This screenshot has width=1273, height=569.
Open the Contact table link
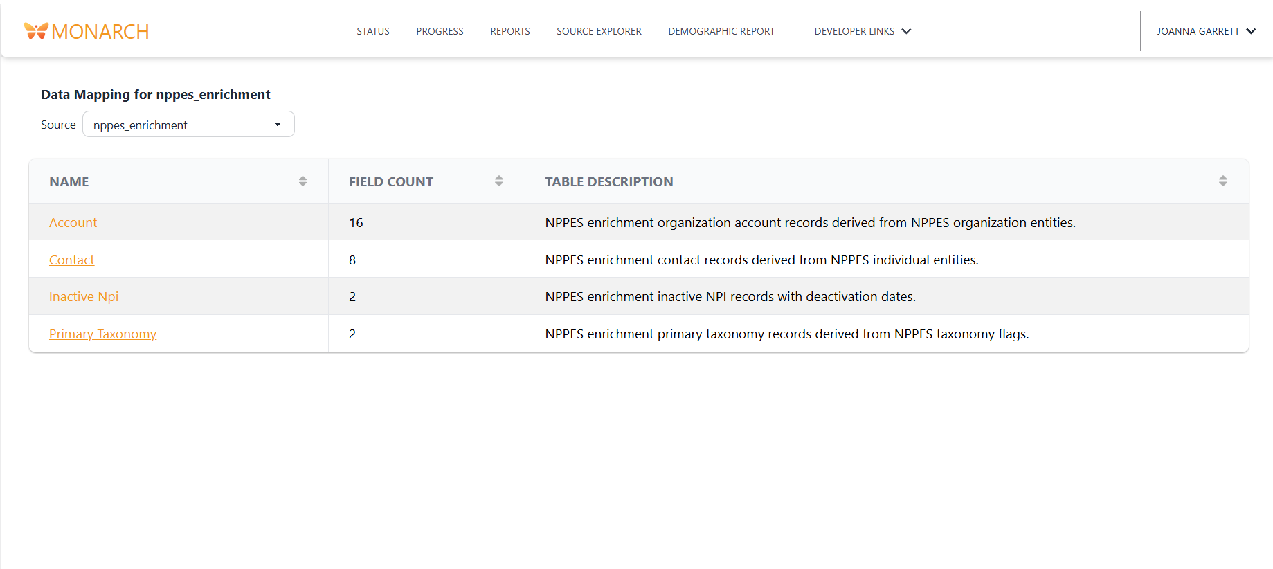tap(71, 260)
